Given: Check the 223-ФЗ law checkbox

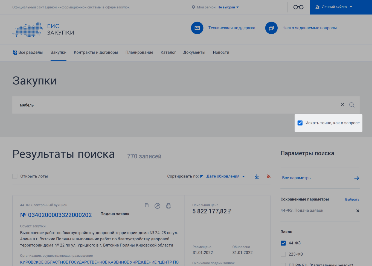Looking at the screenshot, I should [283, 254].
